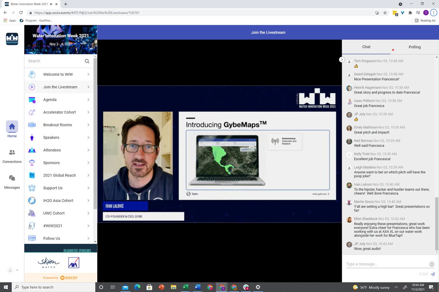Open Windows Start menu
This screenshot has width=439, height=292.
[5, 287]
